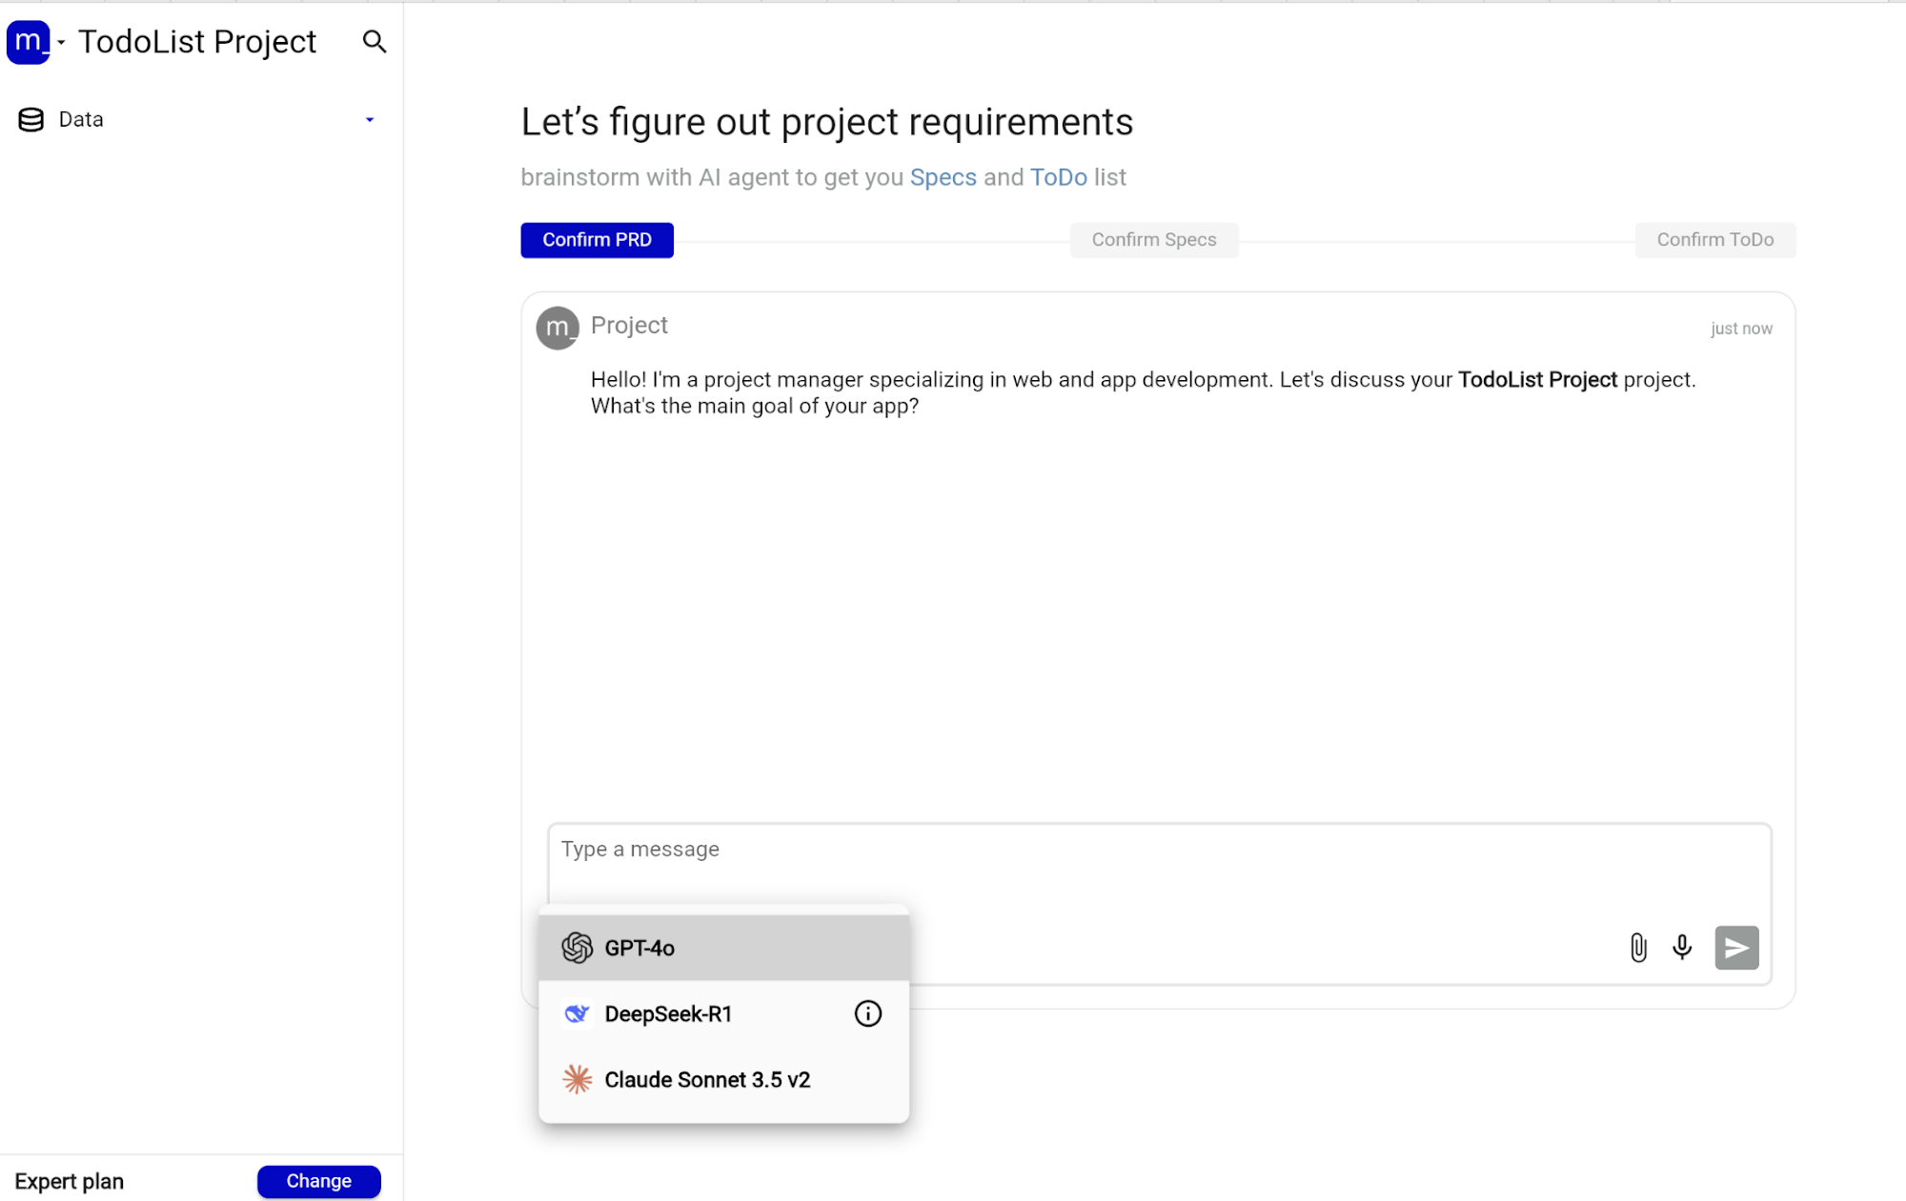Click the DeepSeek-R1 info icon
Screen dimensions: 1906x1201
click(x=867, y=1013)
